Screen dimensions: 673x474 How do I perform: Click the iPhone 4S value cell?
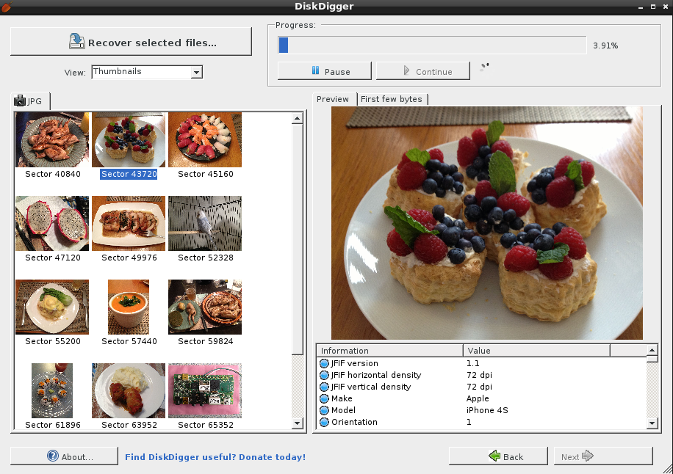tap(487, 410)
